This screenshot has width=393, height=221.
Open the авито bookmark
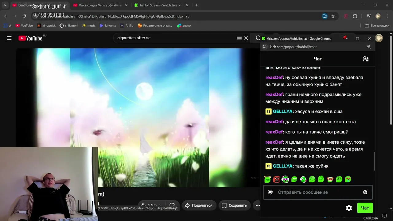(184, 25)
